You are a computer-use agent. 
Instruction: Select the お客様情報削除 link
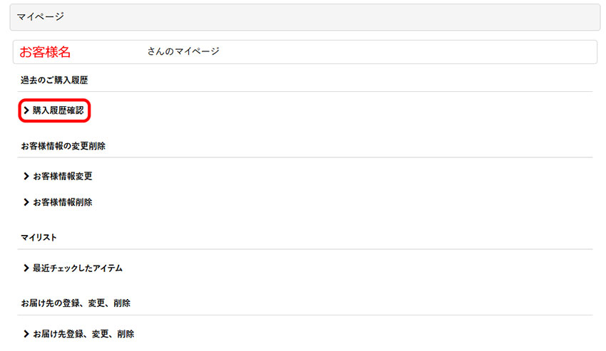click(x=62, y=202)
